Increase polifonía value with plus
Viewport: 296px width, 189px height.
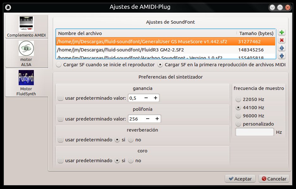(x=157, y=119)
